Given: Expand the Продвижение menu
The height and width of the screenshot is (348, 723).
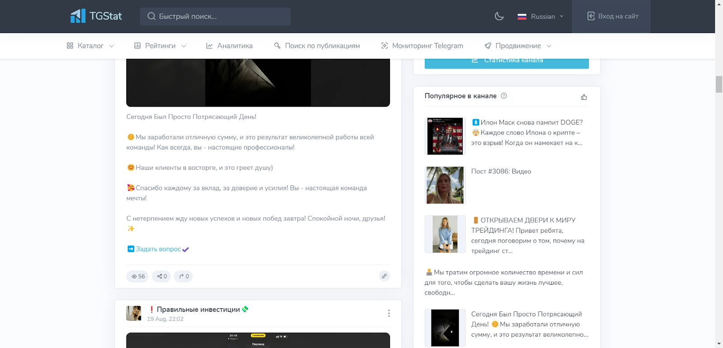Looking at the screenshot, I should (518, 46).
